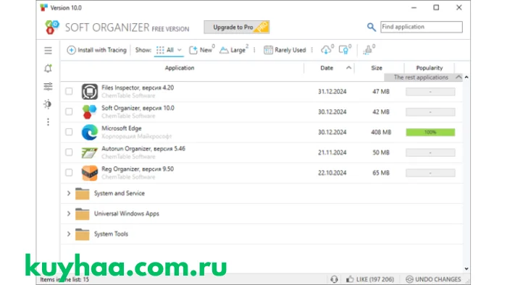The image size is (507, 285).
Task: Click the Microsoft Edge app icon
Action: [x=90, y=132]
